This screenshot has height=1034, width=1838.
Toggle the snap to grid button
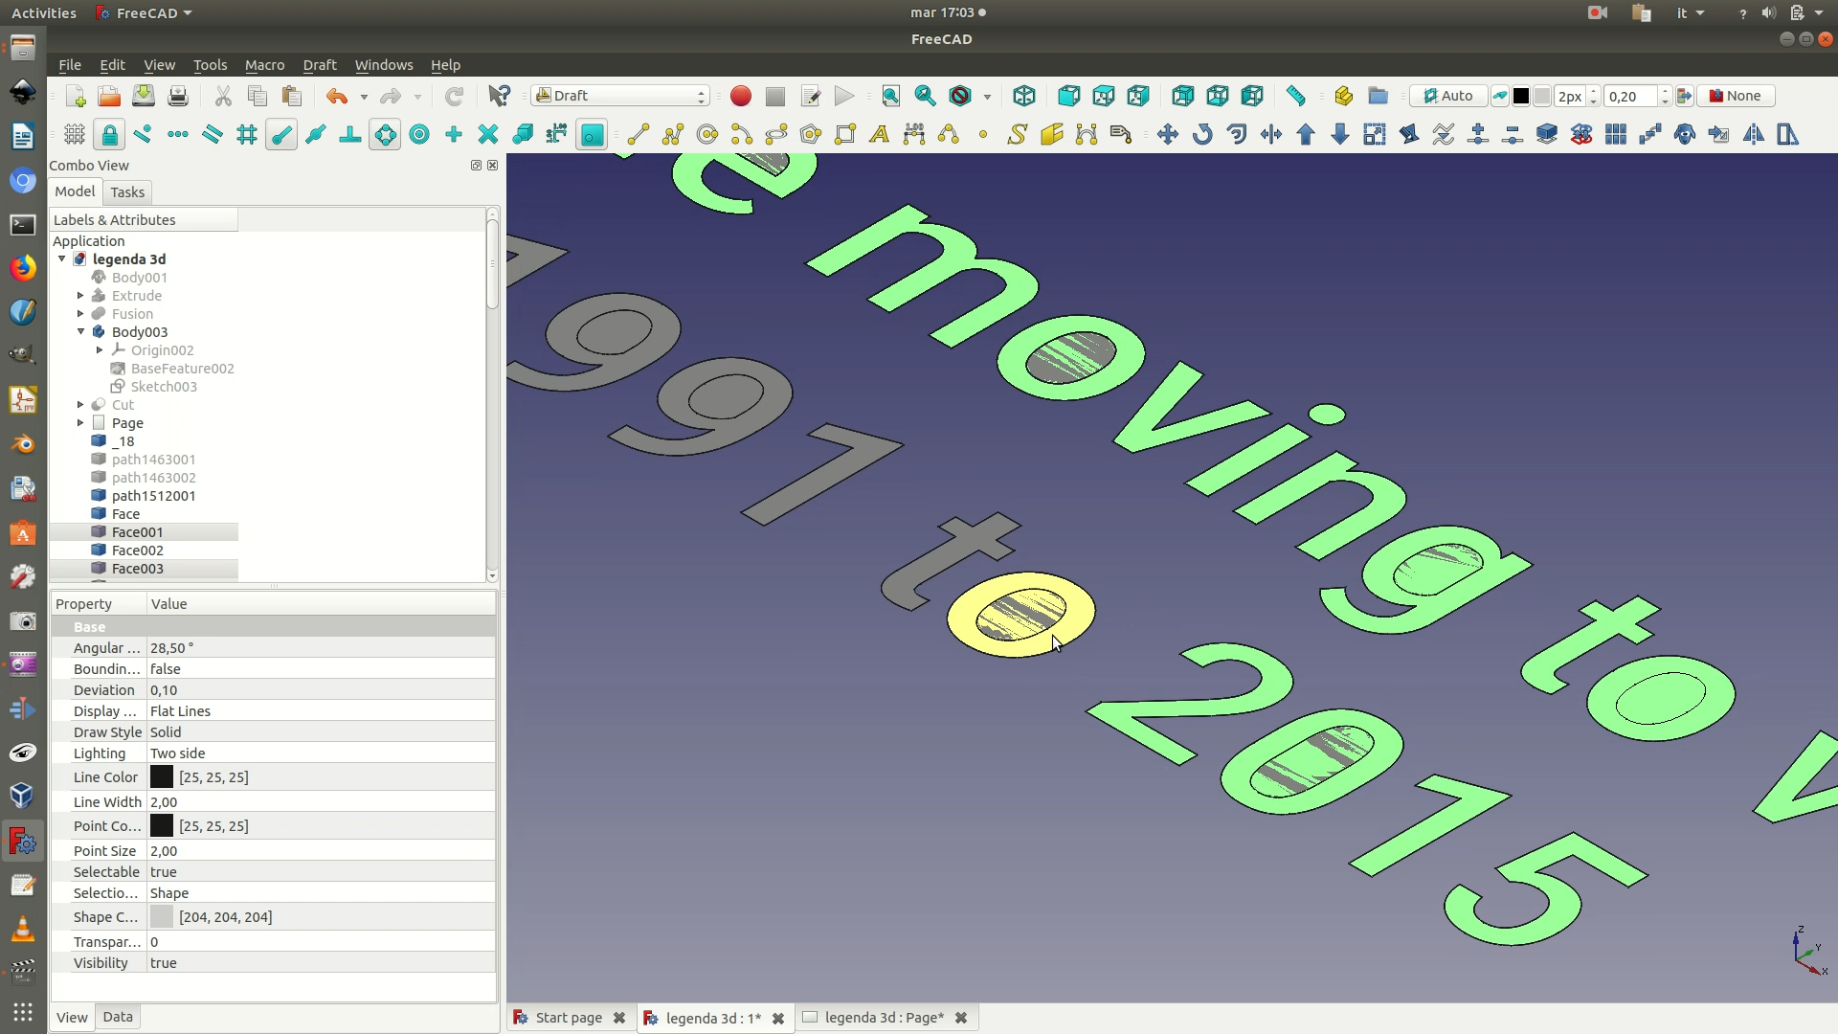coord(247,134)
